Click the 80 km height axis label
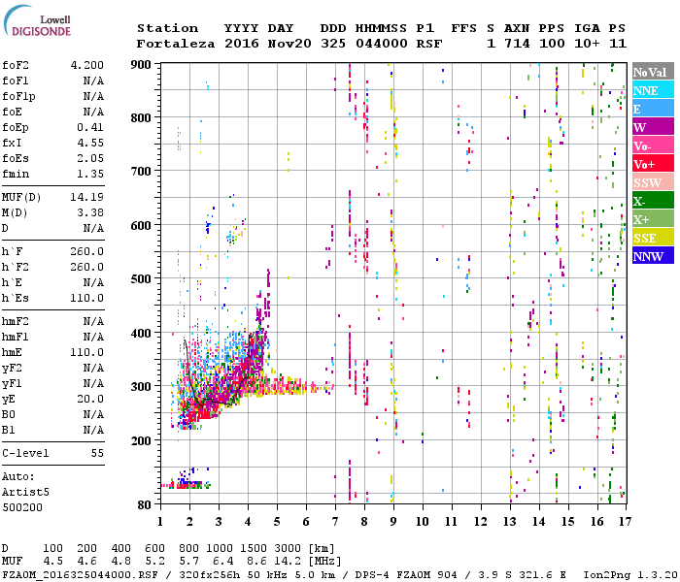 pyautogui.click(x=145, y=504)
